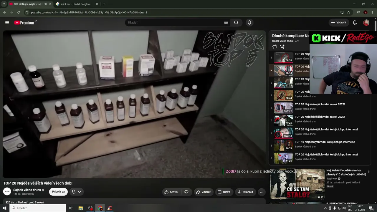This screenshot has height=212, width=377.
Task: Close the spirit box Google tab
Action: click(97, 4)
